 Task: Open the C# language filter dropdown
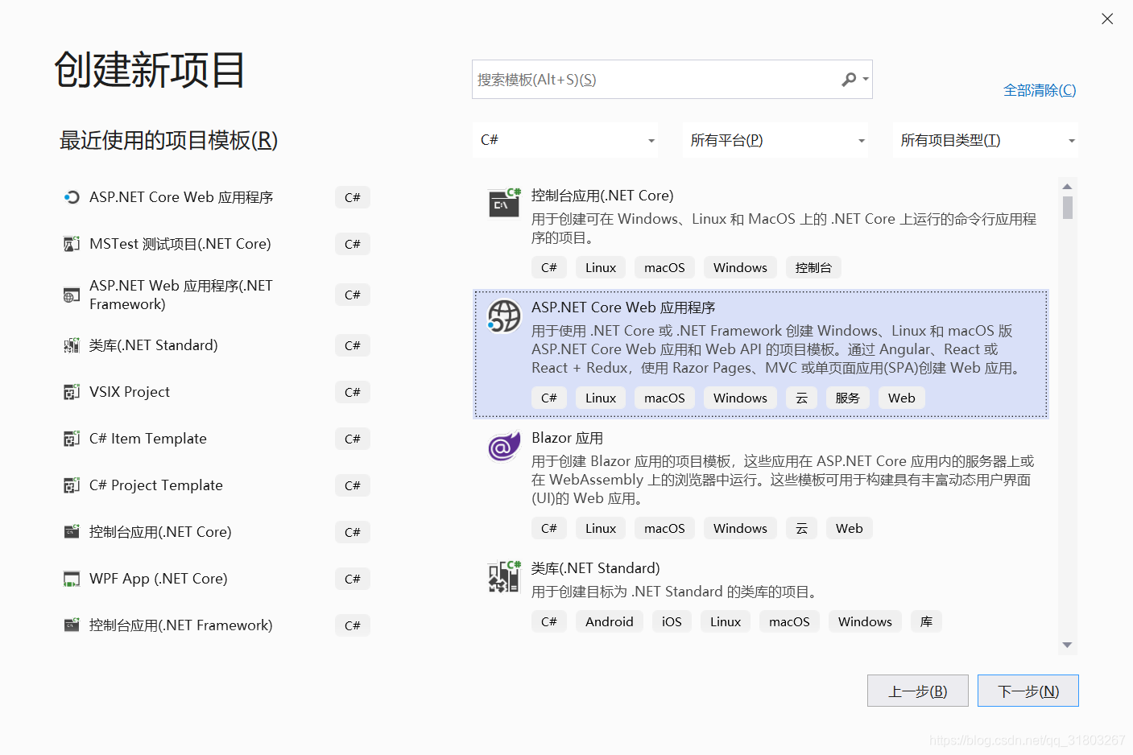[x=565, y=140]
